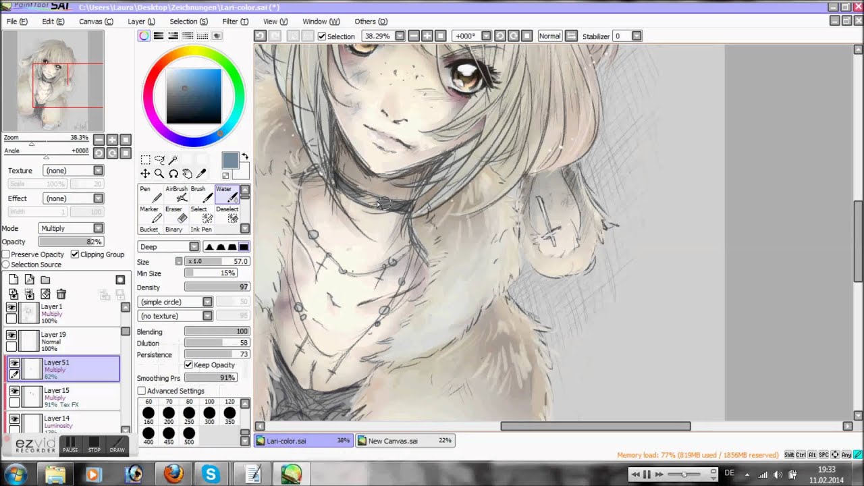
Task: Delete the selected layer with trash icon
Action: pos(61,294)
